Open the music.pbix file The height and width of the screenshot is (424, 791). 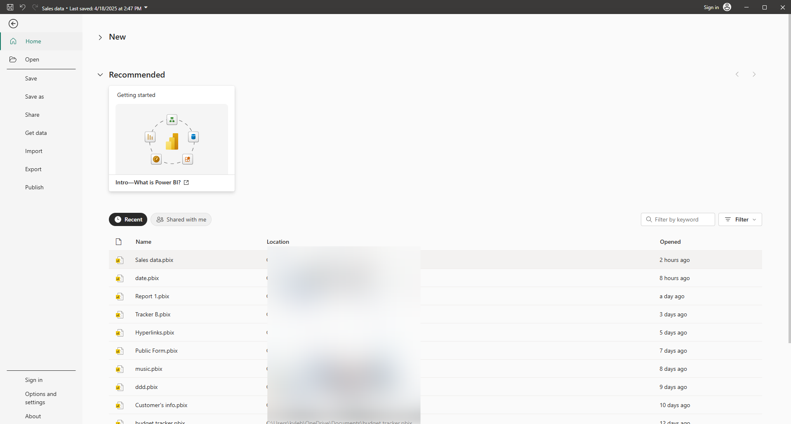pyautogui.click(x=149, y=369)
